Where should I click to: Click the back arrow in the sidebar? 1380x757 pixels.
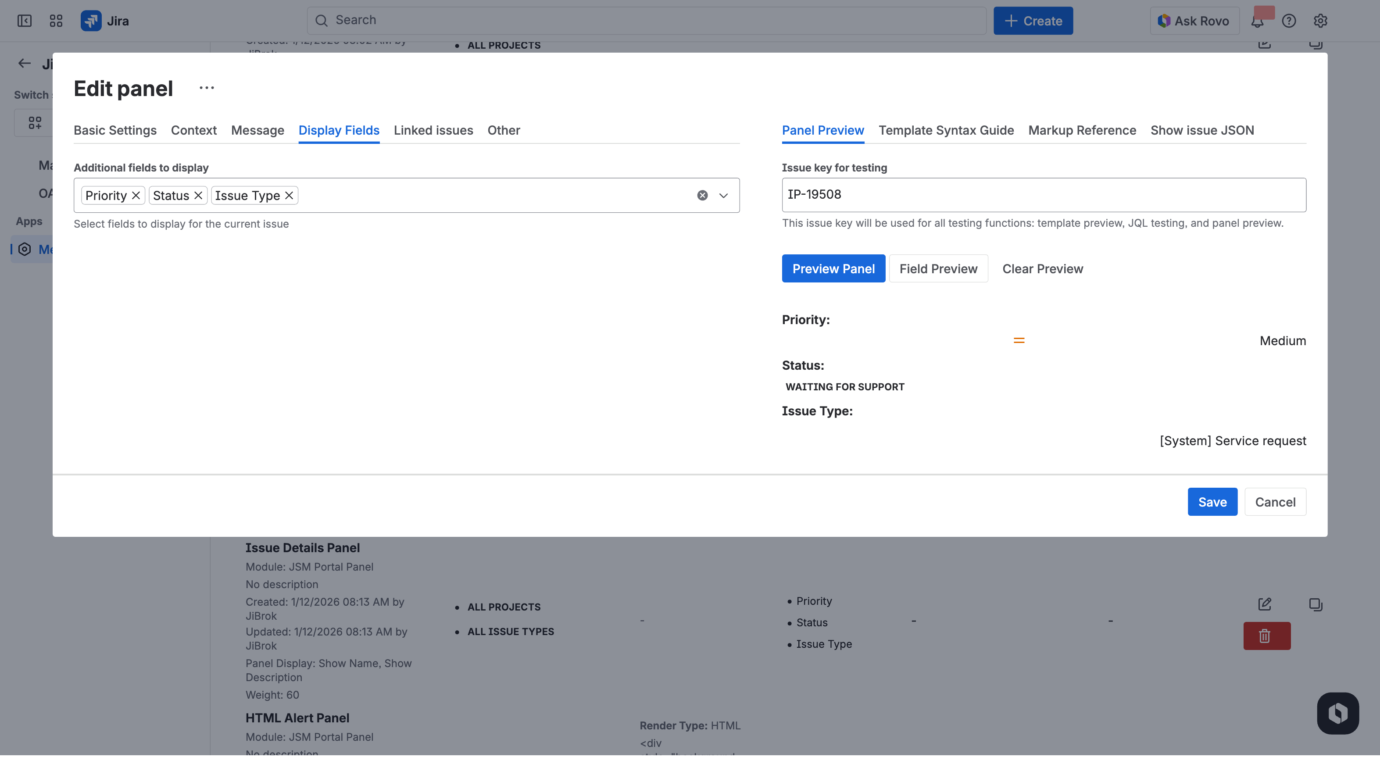24,63
